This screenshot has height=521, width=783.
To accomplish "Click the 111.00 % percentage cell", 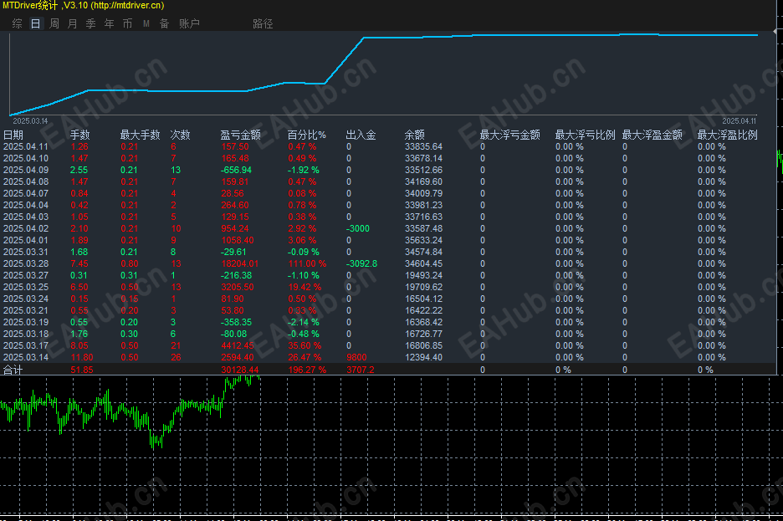I will 307,263.
